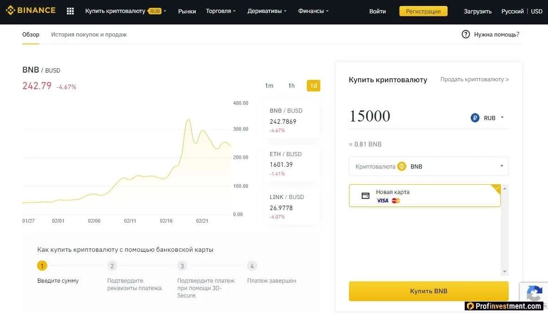548x315 pixels.
Task: Open the Рынки menu item
Action: (x=187, y=11)
